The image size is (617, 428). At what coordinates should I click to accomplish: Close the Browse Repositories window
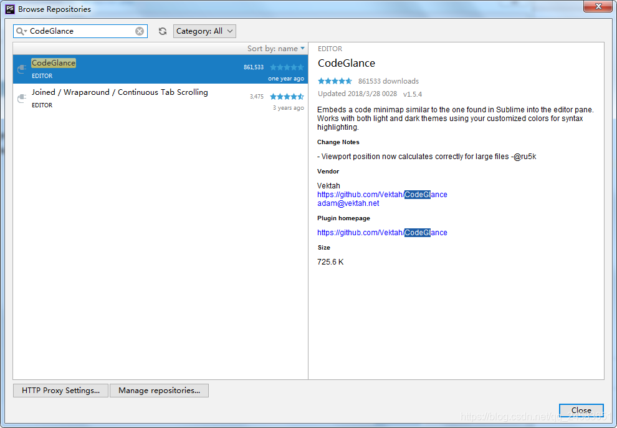click(598, 6)
